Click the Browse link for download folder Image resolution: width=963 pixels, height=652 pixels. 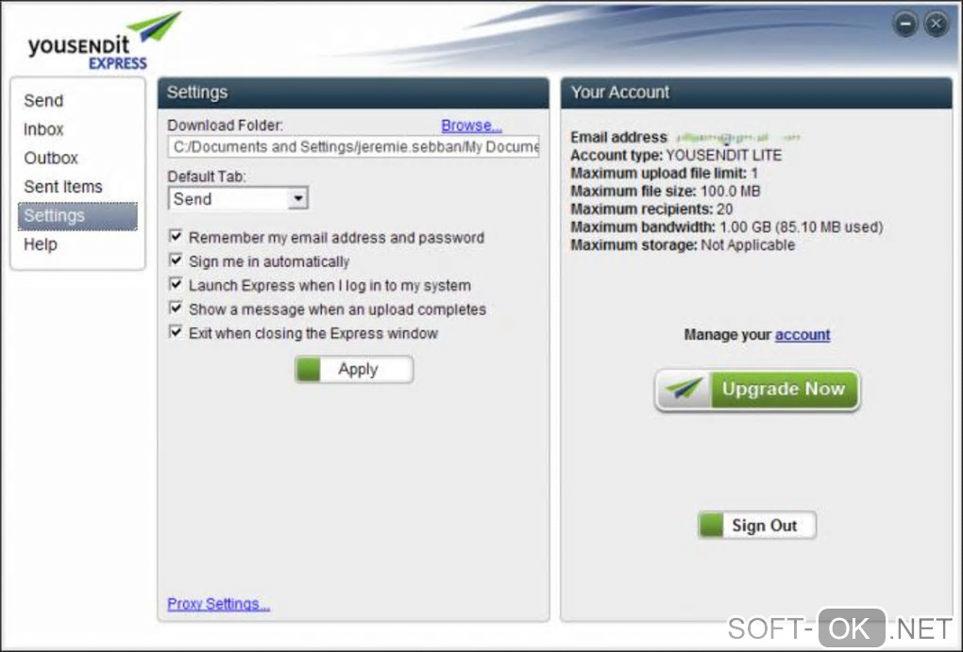pyautogui.click(x=472, y=125)
